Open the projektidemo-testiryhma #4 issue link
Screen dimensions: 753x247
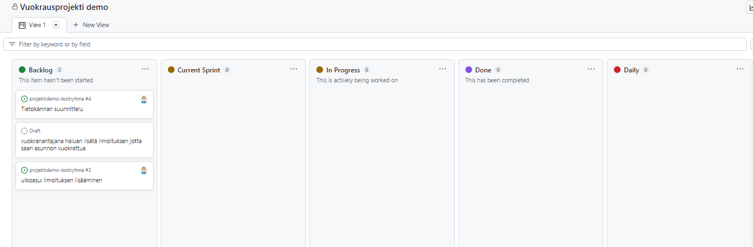[60, 99]
